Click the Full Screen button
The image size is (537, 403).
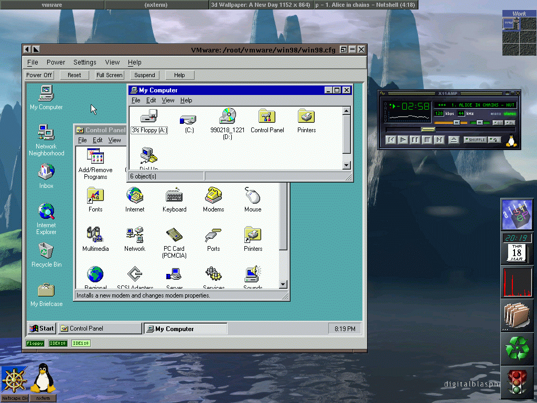(110, 75)
